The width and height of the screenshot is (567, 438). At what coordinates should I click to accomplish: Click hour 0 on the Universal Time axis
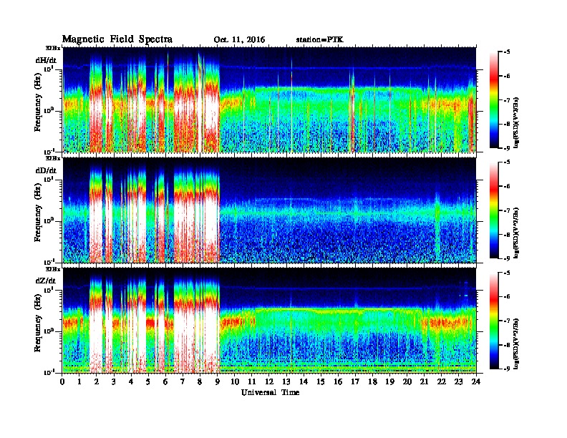click(62, 381)
